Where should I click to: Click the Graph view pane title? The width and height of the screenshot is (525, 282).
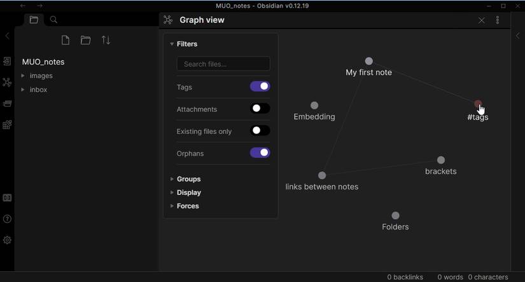tap(202, 20)
